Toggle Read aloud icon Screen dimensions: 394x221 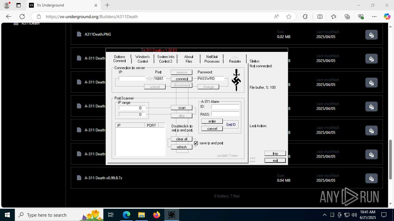pos(276,17)
